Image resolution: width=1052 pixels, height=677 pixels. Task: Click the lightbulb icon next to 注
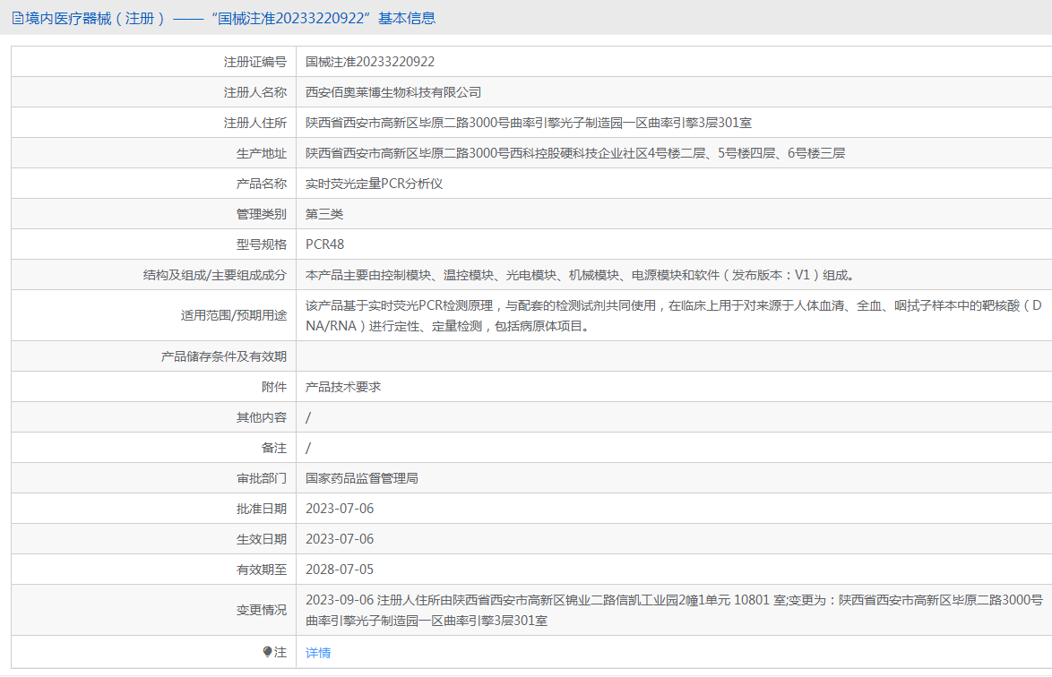coord(267,653)
